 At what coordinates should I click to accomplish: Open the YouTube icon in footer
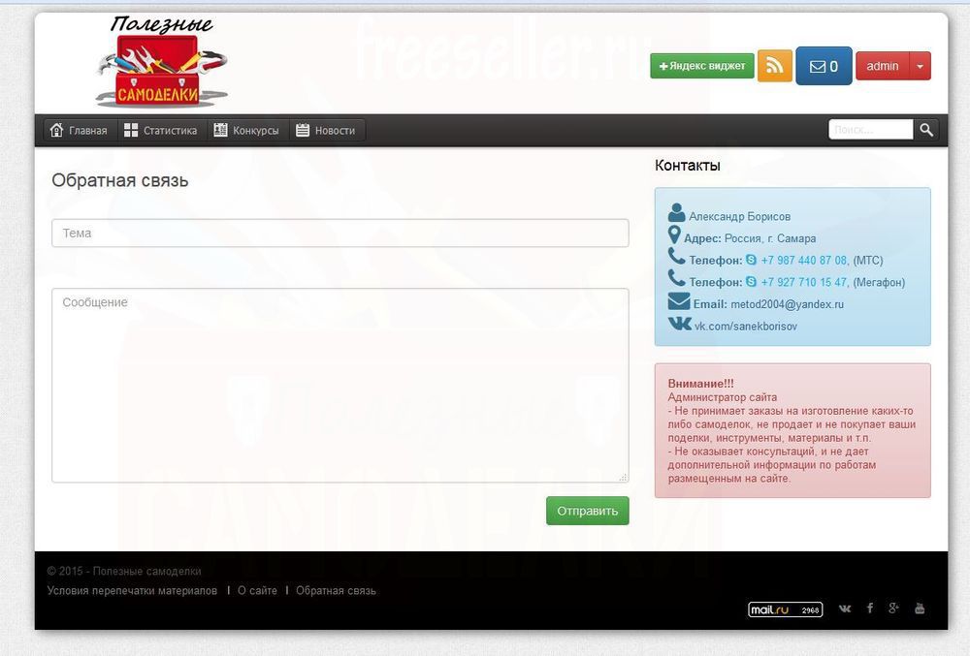click(x=920, y=609)
